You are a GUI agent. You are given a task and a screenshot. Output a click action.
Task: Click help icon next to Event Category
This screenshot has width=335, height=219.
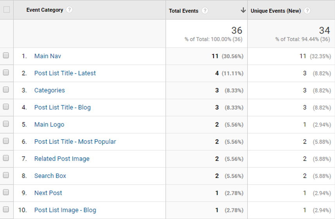(69, 10)
